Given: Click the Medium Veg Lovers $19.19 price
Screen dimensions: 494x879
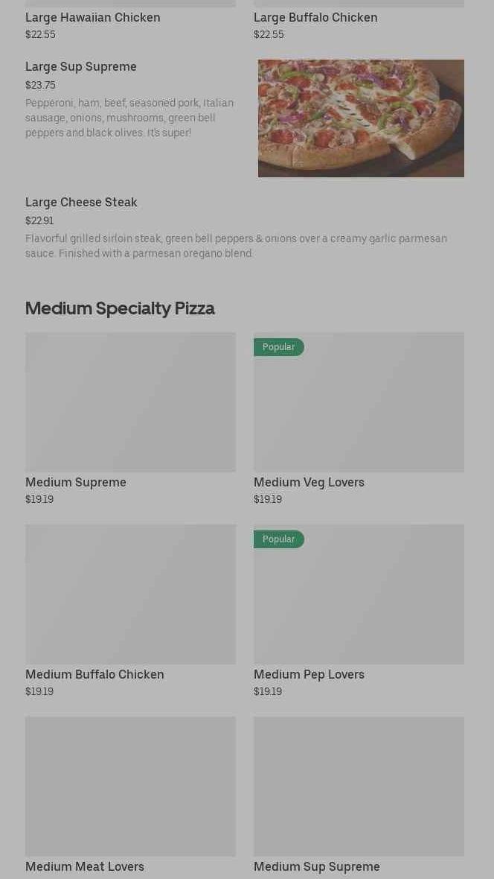Looking at the screenshot, I should click(268, 500).
